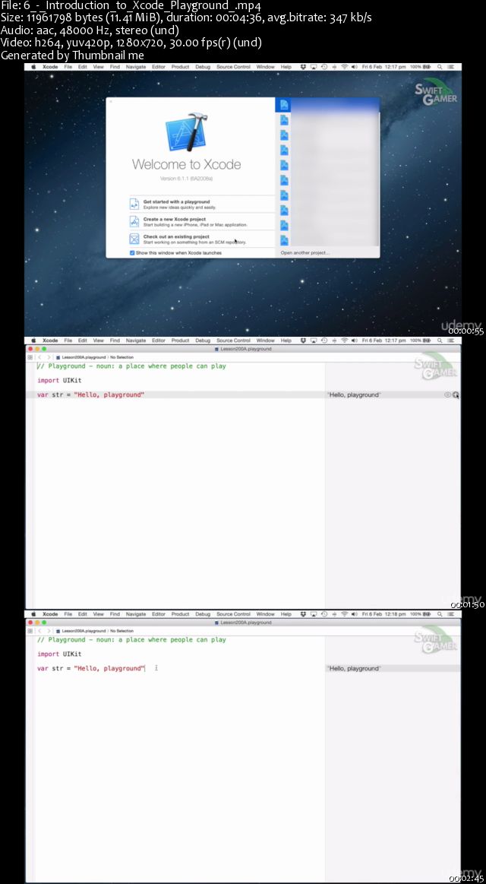Toggle 'Show this window when Xcode launches' checkbox
Image resolution: width=486 pixels, height=884 pixels.
(132, 252)
